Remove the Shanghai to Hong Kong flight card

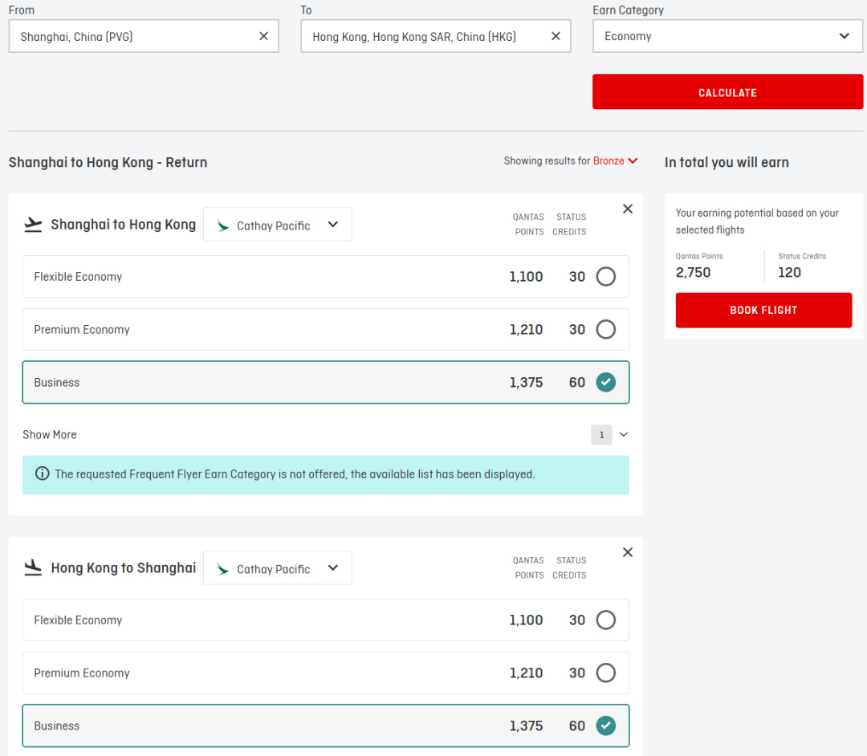(628, 209)
